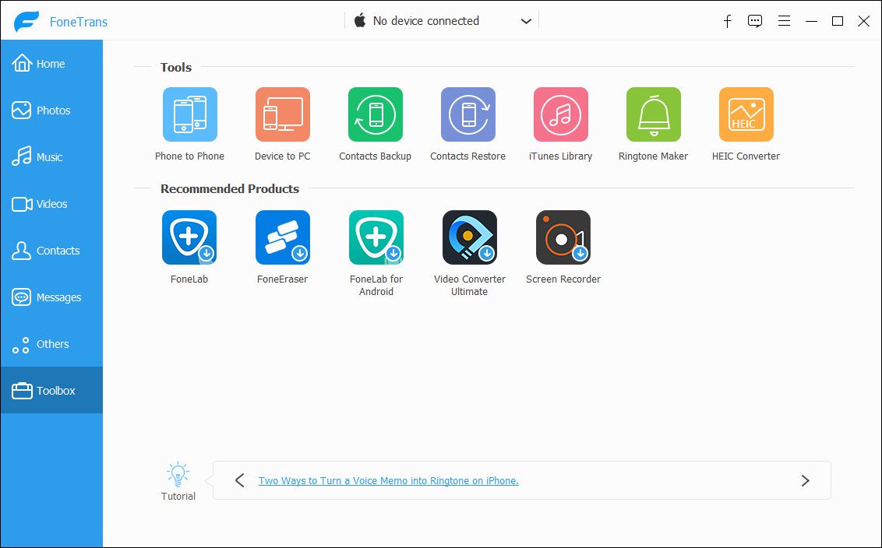
Task: Go to the Music section
Action: click(x=47, y=156)
